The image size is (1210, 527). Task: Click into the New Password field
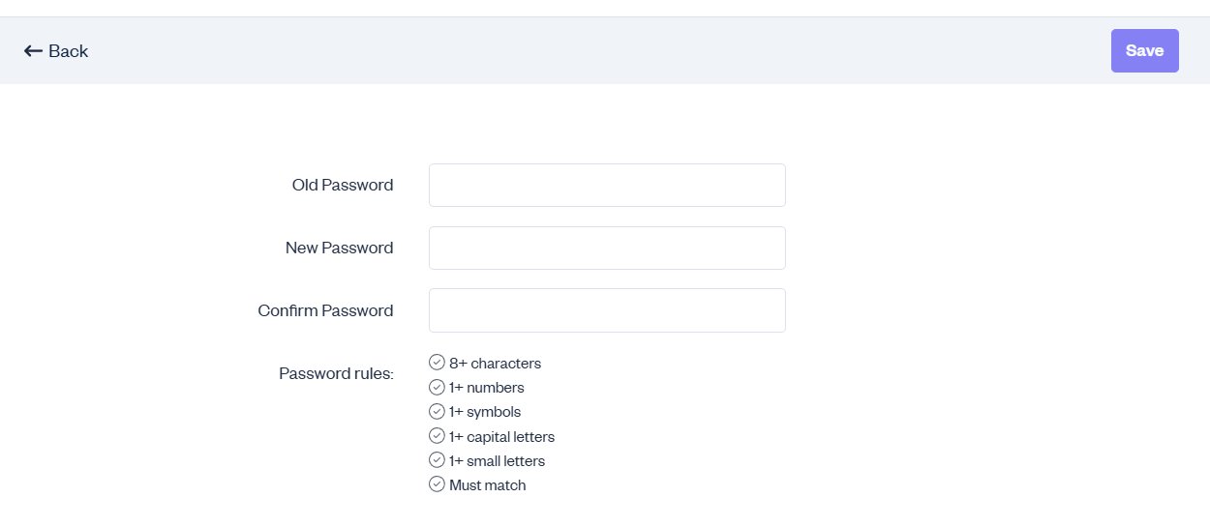[x=607, y=248]
